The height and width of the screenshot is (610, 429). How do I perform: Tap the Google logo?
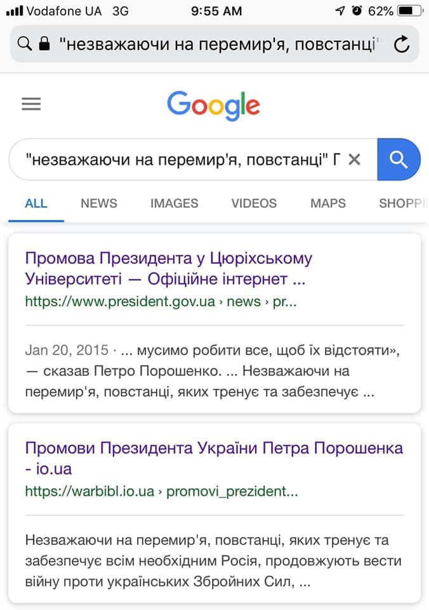click(214, 105)
